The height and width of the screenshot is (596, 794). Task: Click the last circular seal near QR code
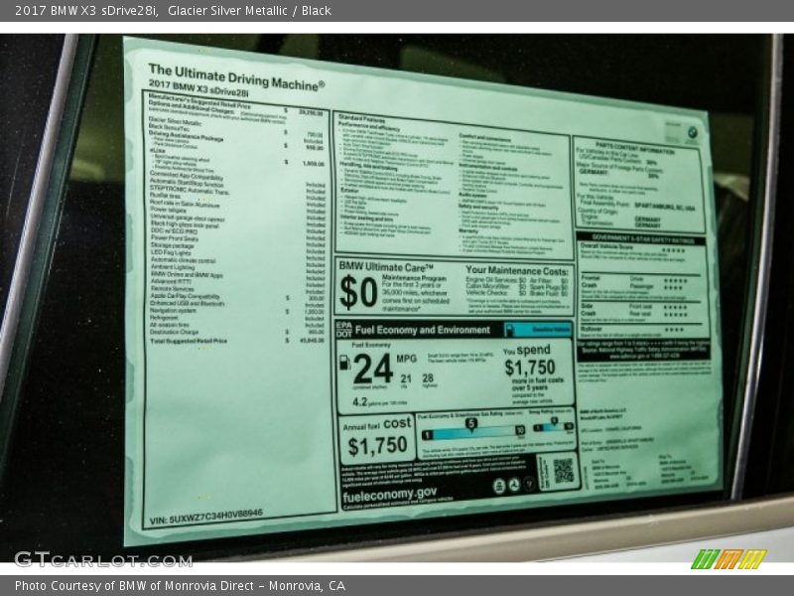530,484
